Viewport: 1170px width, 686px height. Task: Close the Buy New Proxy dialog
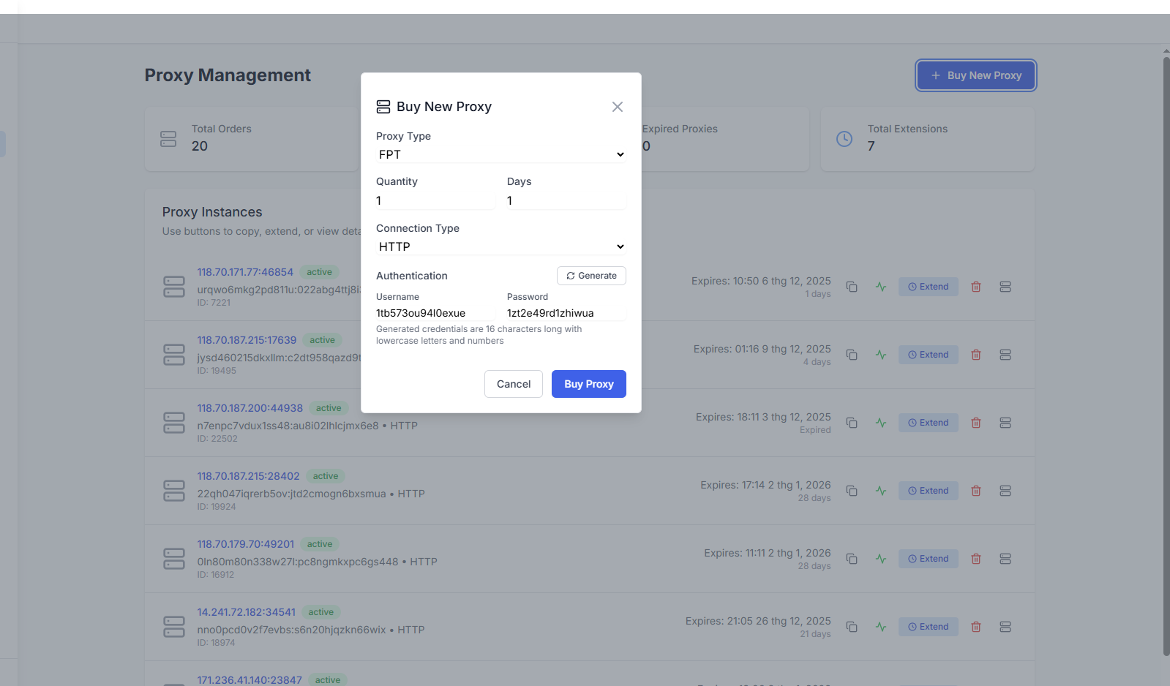click(x=617, y=107)
